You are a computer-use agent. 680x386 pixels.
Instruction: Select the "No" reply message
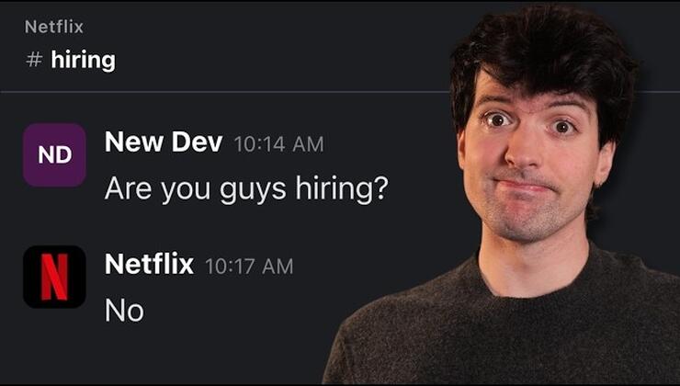124,311
